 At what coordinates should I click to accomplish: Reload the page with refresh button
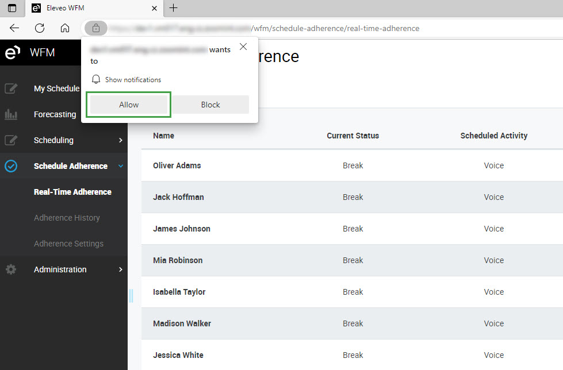(x=40, y=28)
